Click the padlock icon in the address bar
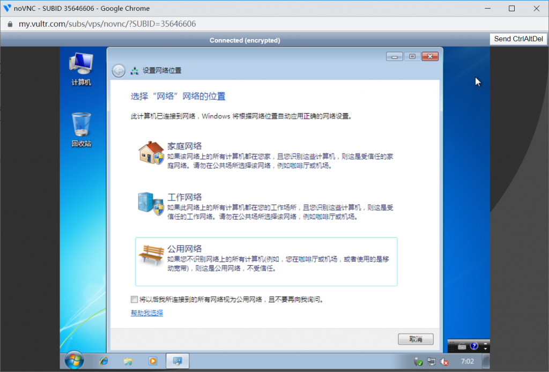Viewport: 549px width, 372px height. pos(10,24)
